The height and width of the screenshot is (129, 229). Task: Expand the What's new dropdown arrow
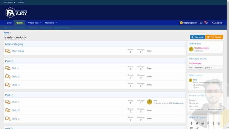[x=41, y=23]
